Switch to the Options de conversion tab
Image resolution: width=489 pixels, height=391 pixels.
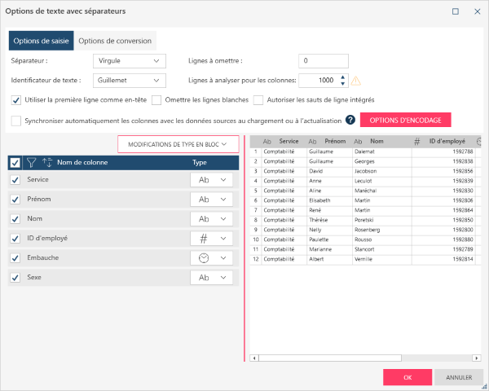click(x=113, y=41)
